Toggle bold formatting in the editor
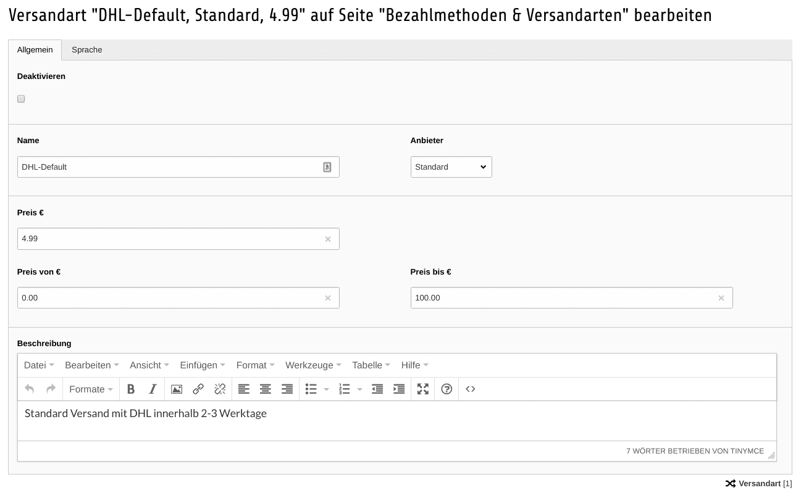Image resolution: width=801 pixels, height=493 pixels. click(x=131, y=389)
